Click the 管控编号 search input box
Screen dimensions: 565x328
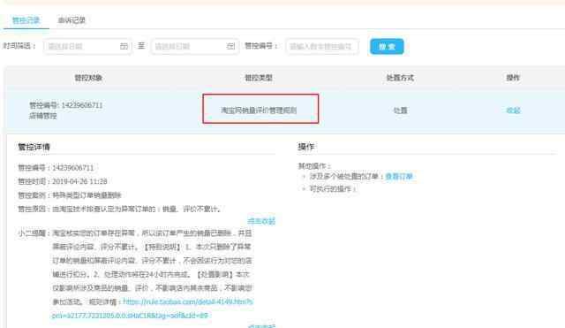[321, 46]
